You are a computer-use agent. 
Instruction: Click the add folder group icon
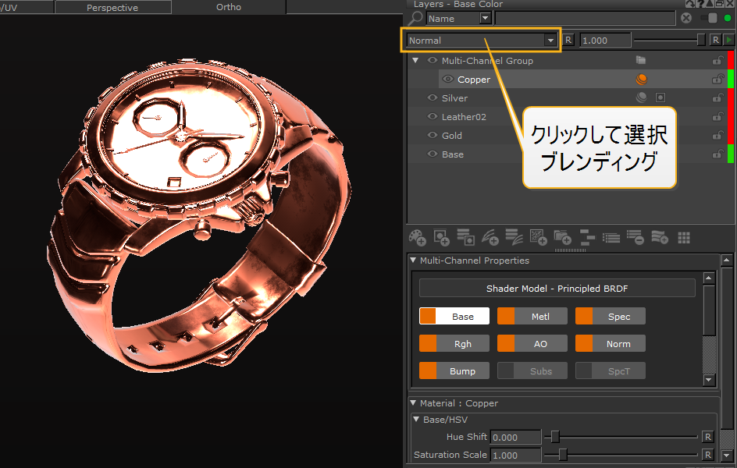(562, 237)
